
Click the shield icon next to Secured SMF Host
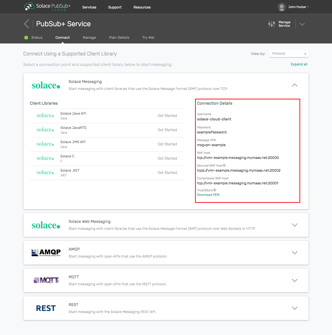click(225, 166)
